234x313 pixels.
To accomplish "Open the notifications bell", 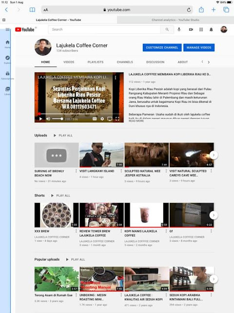I will [211, 29].
